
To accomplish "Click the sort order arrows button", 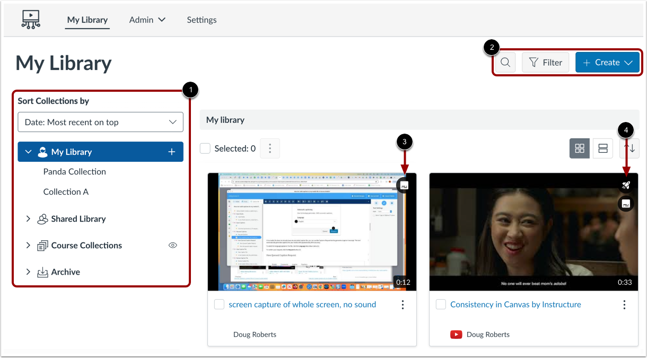I will click(629, 149).
